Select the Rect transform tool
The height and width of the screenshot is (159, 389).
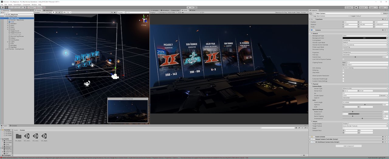point(17,7)
